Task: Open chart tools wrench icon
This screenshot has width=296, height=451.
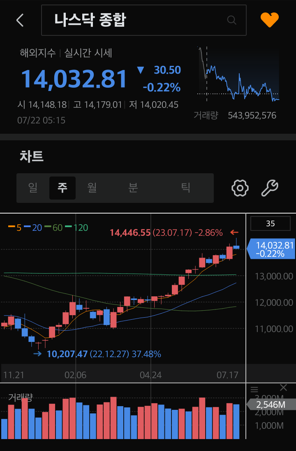Action: click(x=270, y=188)
